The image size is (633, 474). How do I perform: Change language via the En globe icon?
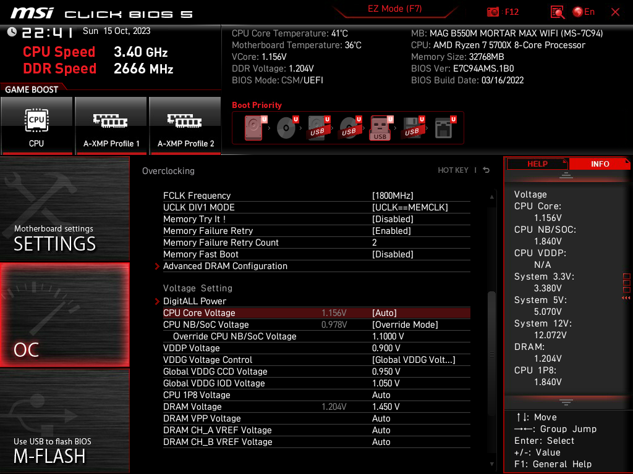click(584, 12)
